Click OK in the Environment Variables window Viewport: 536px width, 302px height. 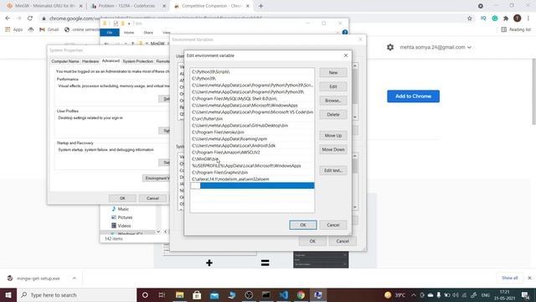312,241
